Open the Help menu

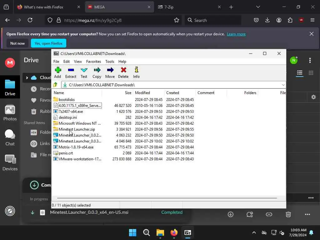click(x=122, y=62)
